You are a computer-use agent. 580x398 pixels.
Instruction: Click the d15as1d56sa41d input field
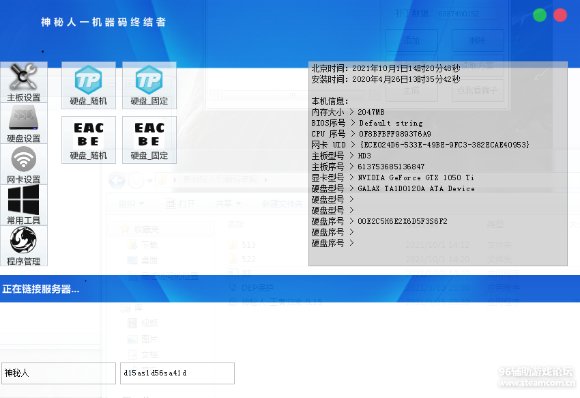[x=177, y=373]
